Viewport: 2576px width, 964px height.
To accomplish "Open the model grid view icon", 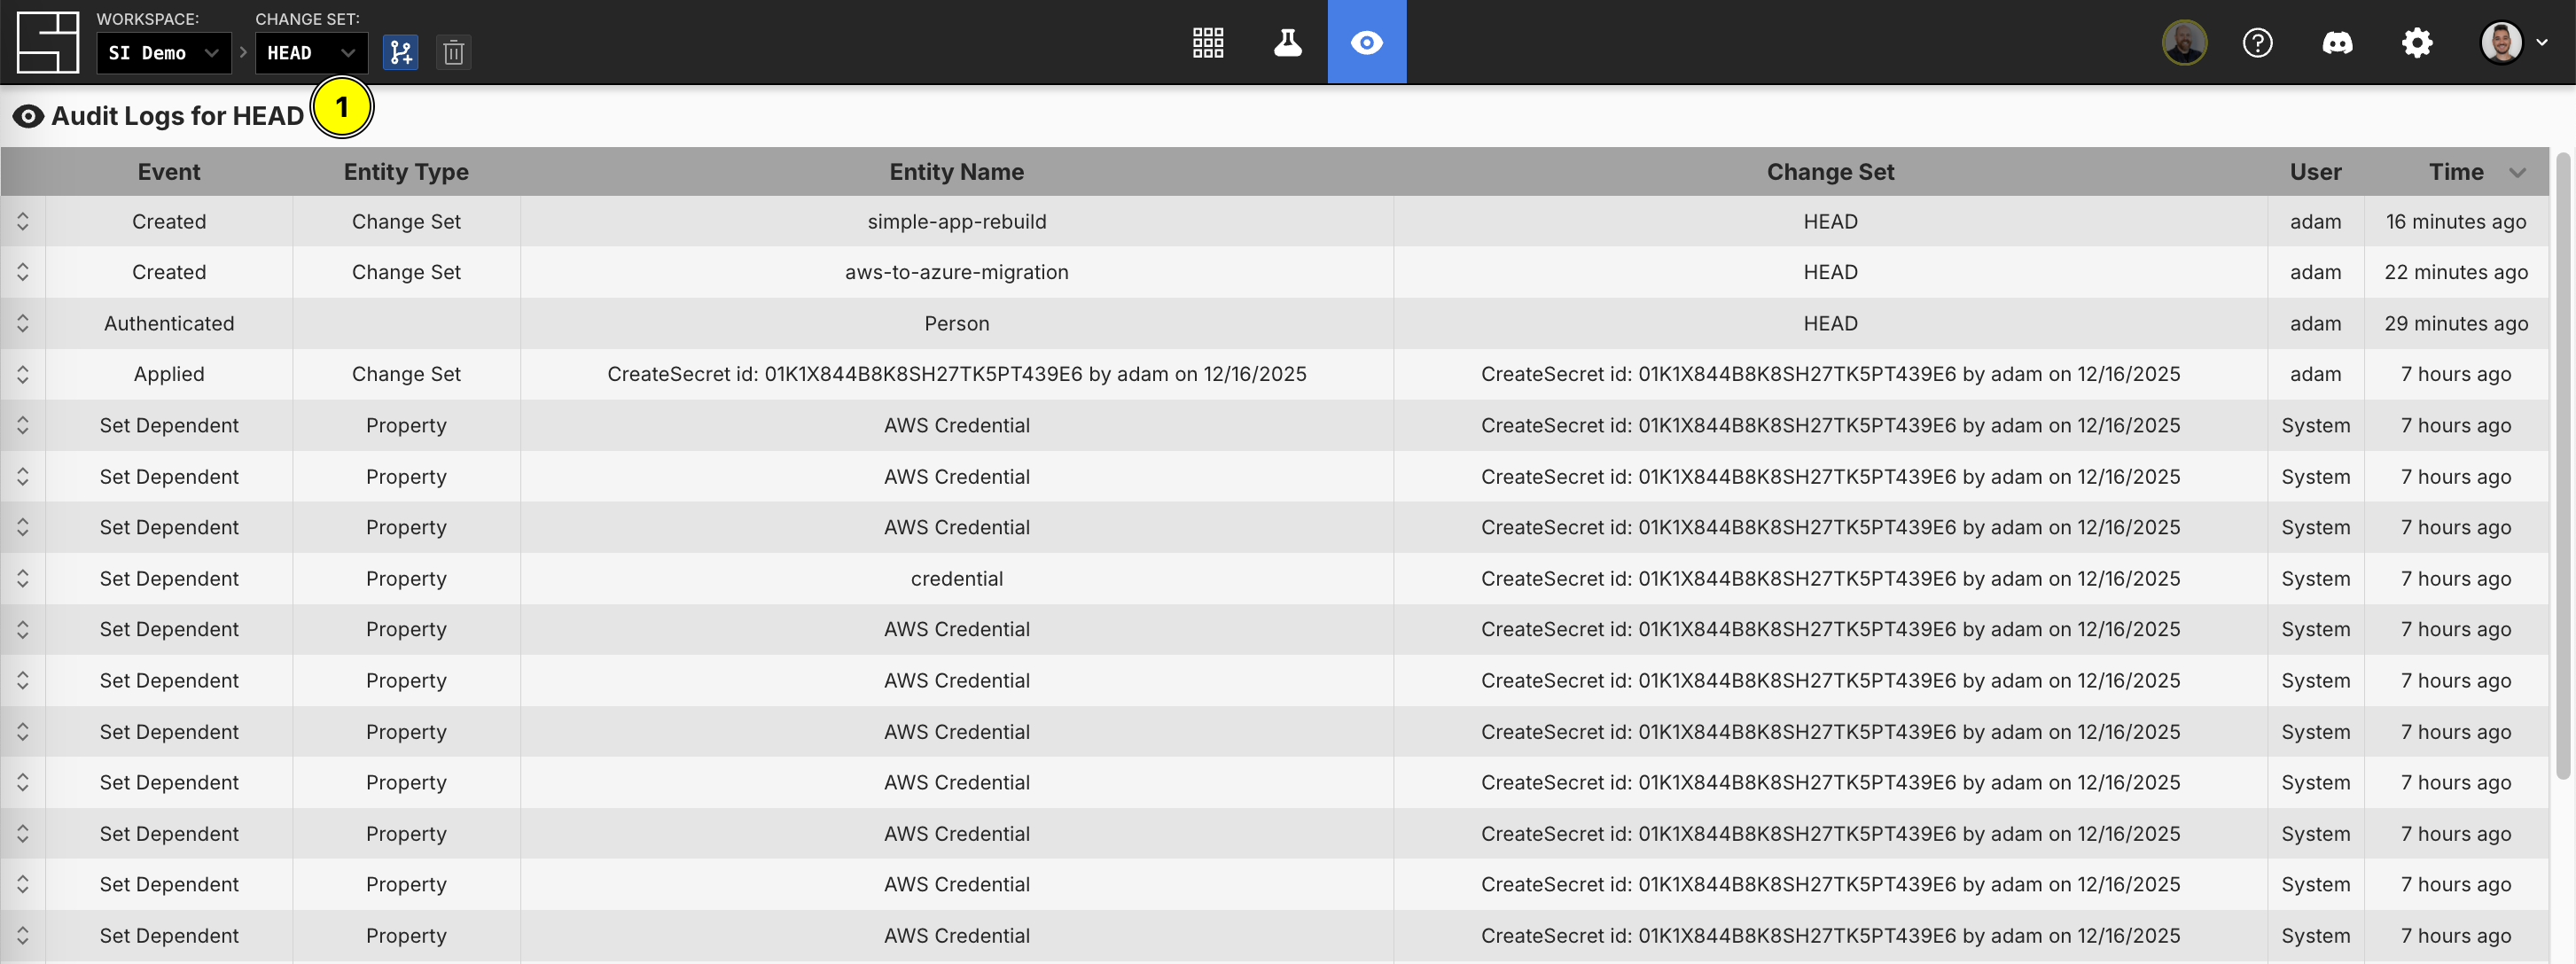I will coord(1208,42).
